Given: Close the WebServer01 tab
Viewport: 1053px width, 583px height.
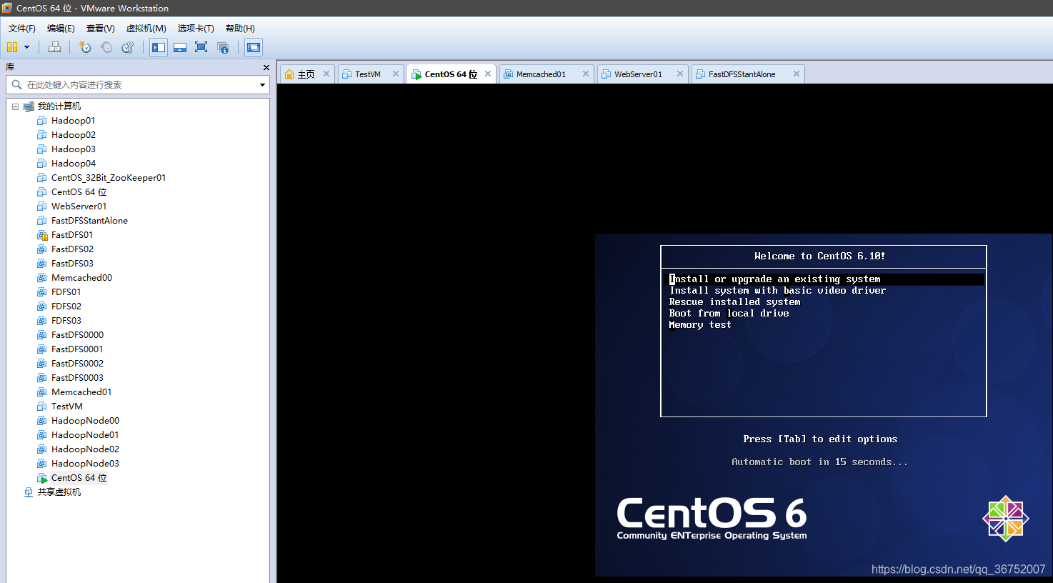Looking at the screenshot, I should 680,74.
